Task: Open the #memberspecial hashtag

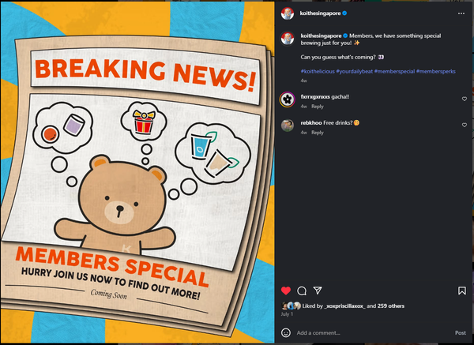Action: coord(394,71)
